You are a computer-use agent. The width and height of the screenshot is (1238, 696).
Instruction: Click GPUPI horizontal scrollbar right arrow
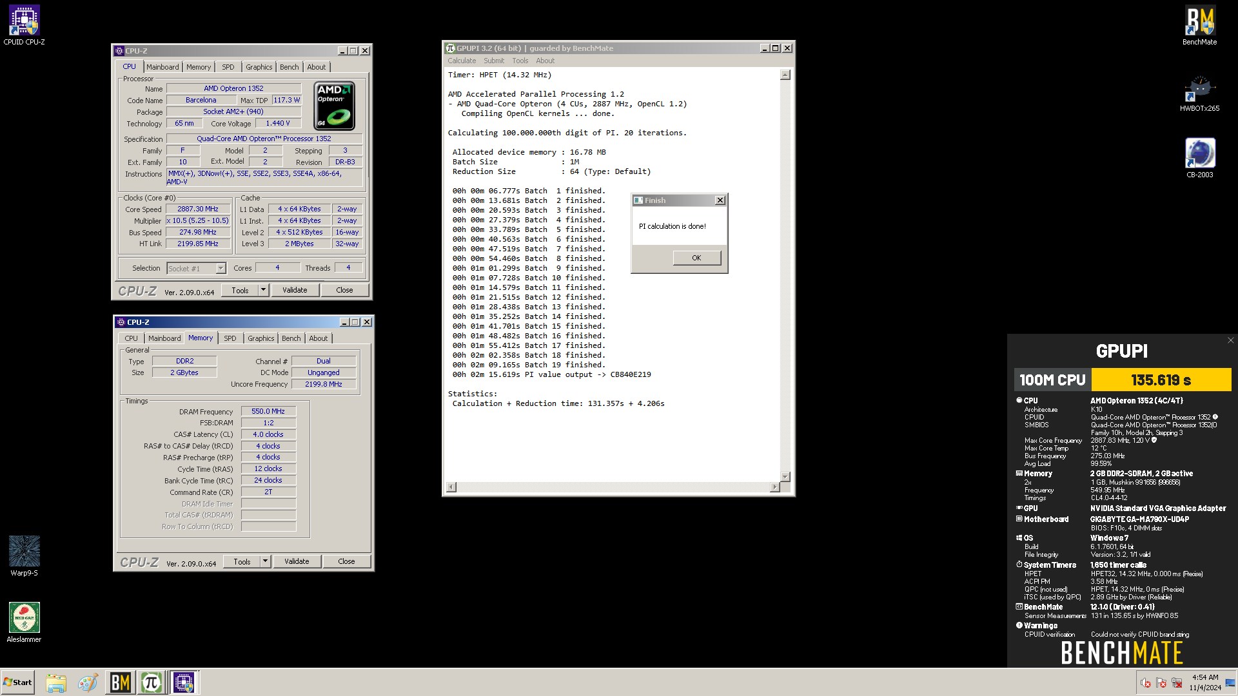774,487
